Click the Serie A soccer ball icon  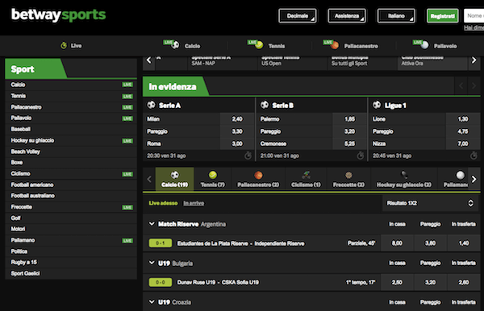click(152, 105)
